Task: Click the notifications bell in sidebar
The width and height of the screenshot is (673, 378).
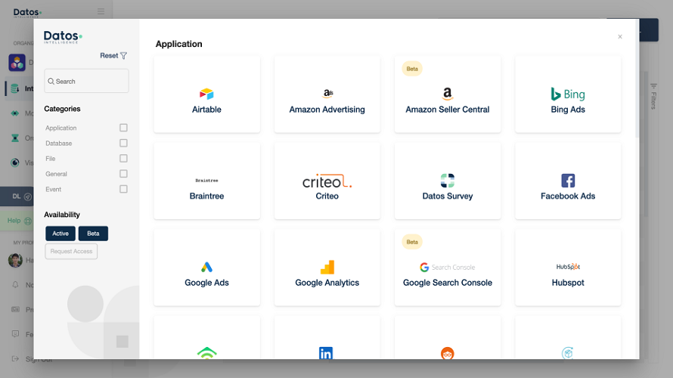Action: pyautogui.click(x=15, y=285)
